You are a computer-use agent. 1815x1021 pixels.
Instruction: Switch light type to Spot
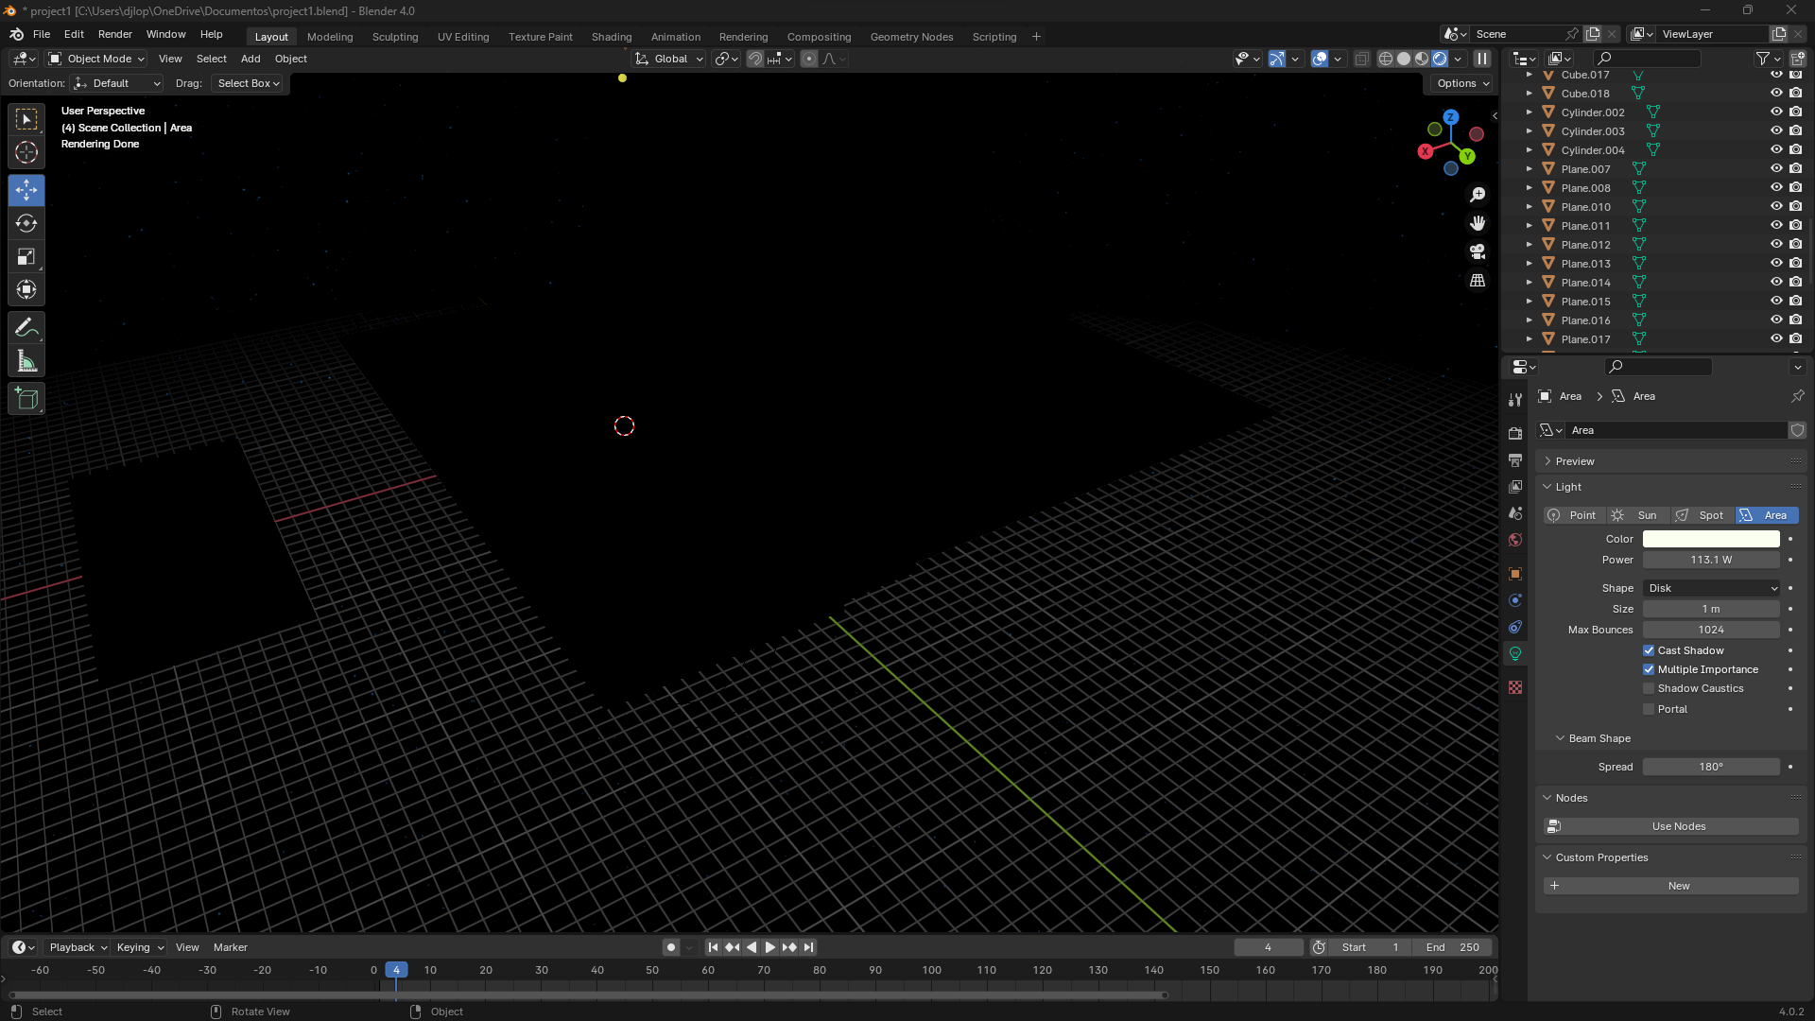(x=1701, y=515)
